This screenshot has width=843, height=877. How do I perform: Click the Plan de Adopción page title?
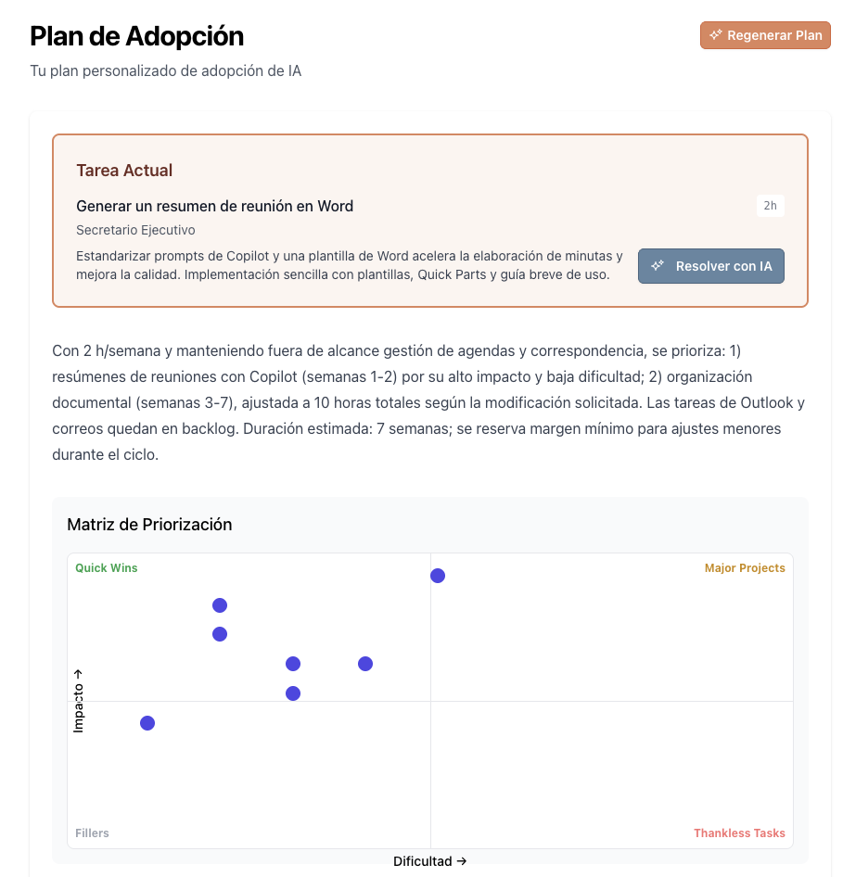tap(135, 36)
